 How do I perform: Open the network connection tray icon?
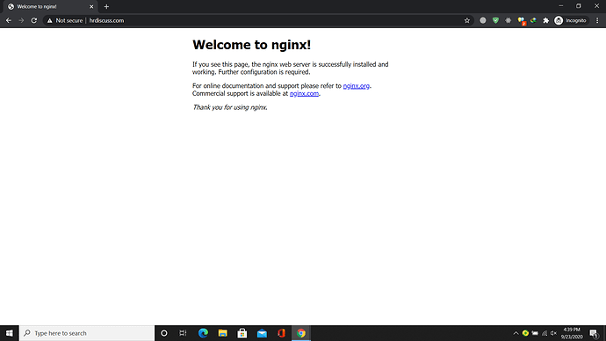pos(545,333)
